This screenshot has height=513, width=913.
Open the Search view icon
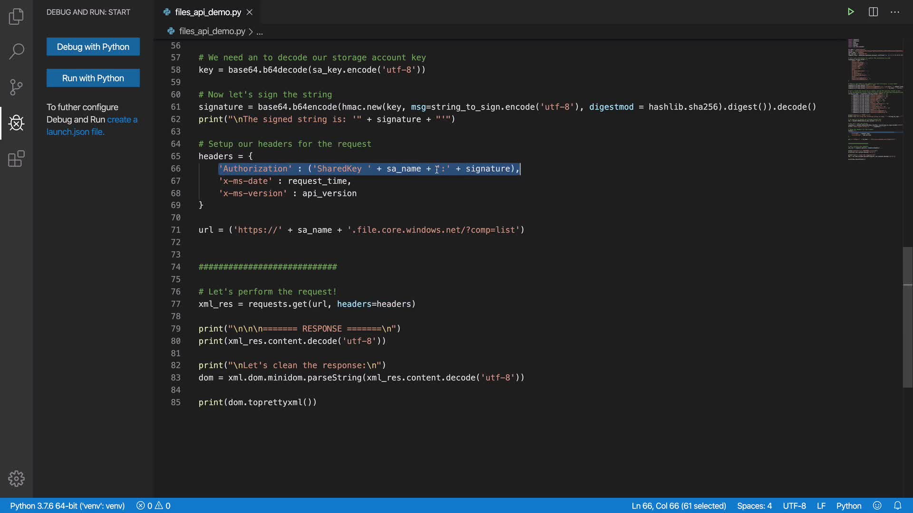[x=16, y=51]
